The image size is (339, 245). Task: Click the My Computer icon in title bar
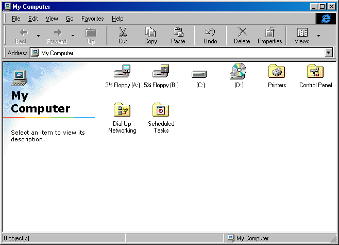(x=7, y=7)
